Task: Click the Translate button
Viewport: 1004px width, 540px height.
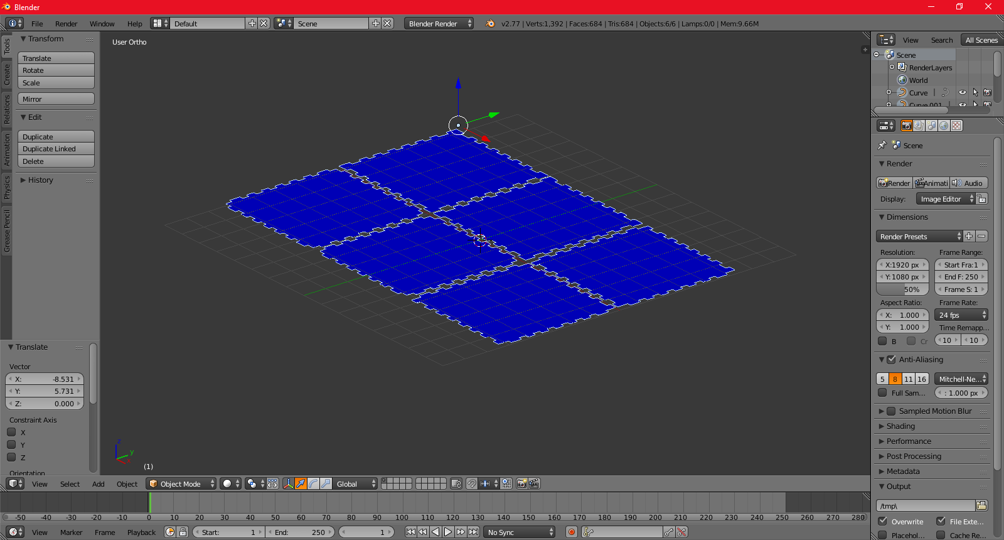Action: [56, 58]
